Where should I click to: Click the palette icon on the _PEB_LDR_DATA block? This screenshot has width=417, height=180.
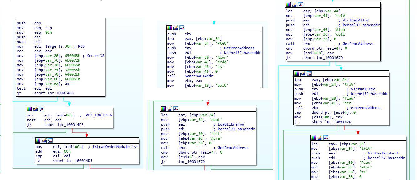click(x=29, y=109)
